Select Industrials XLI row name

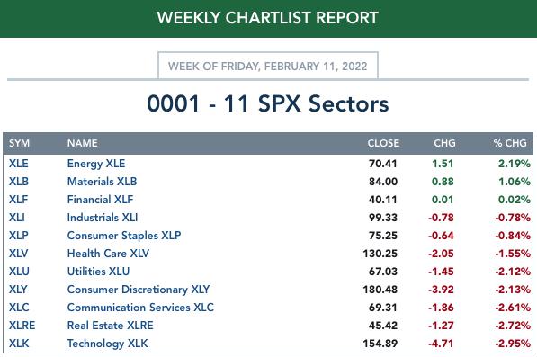point(103,218)
